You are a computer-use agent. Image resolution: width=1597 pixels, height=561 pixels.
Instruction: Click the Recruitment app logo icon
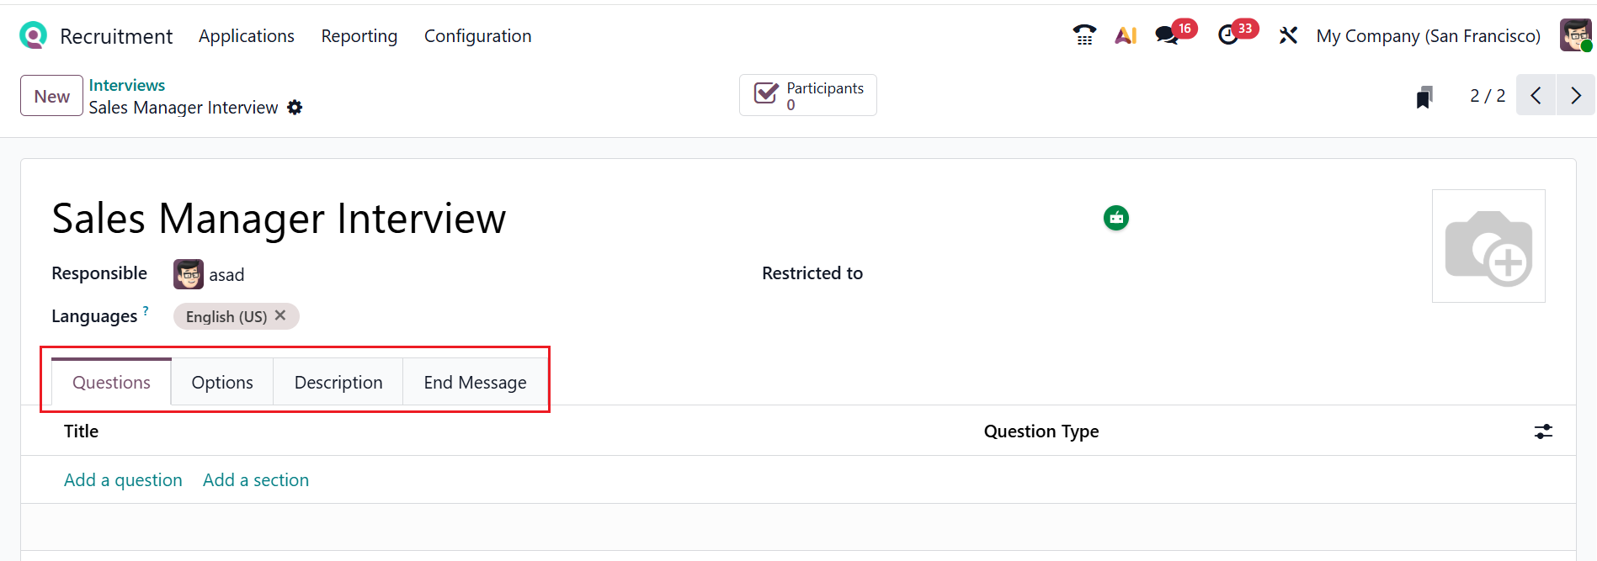click(x=33, y=35)
